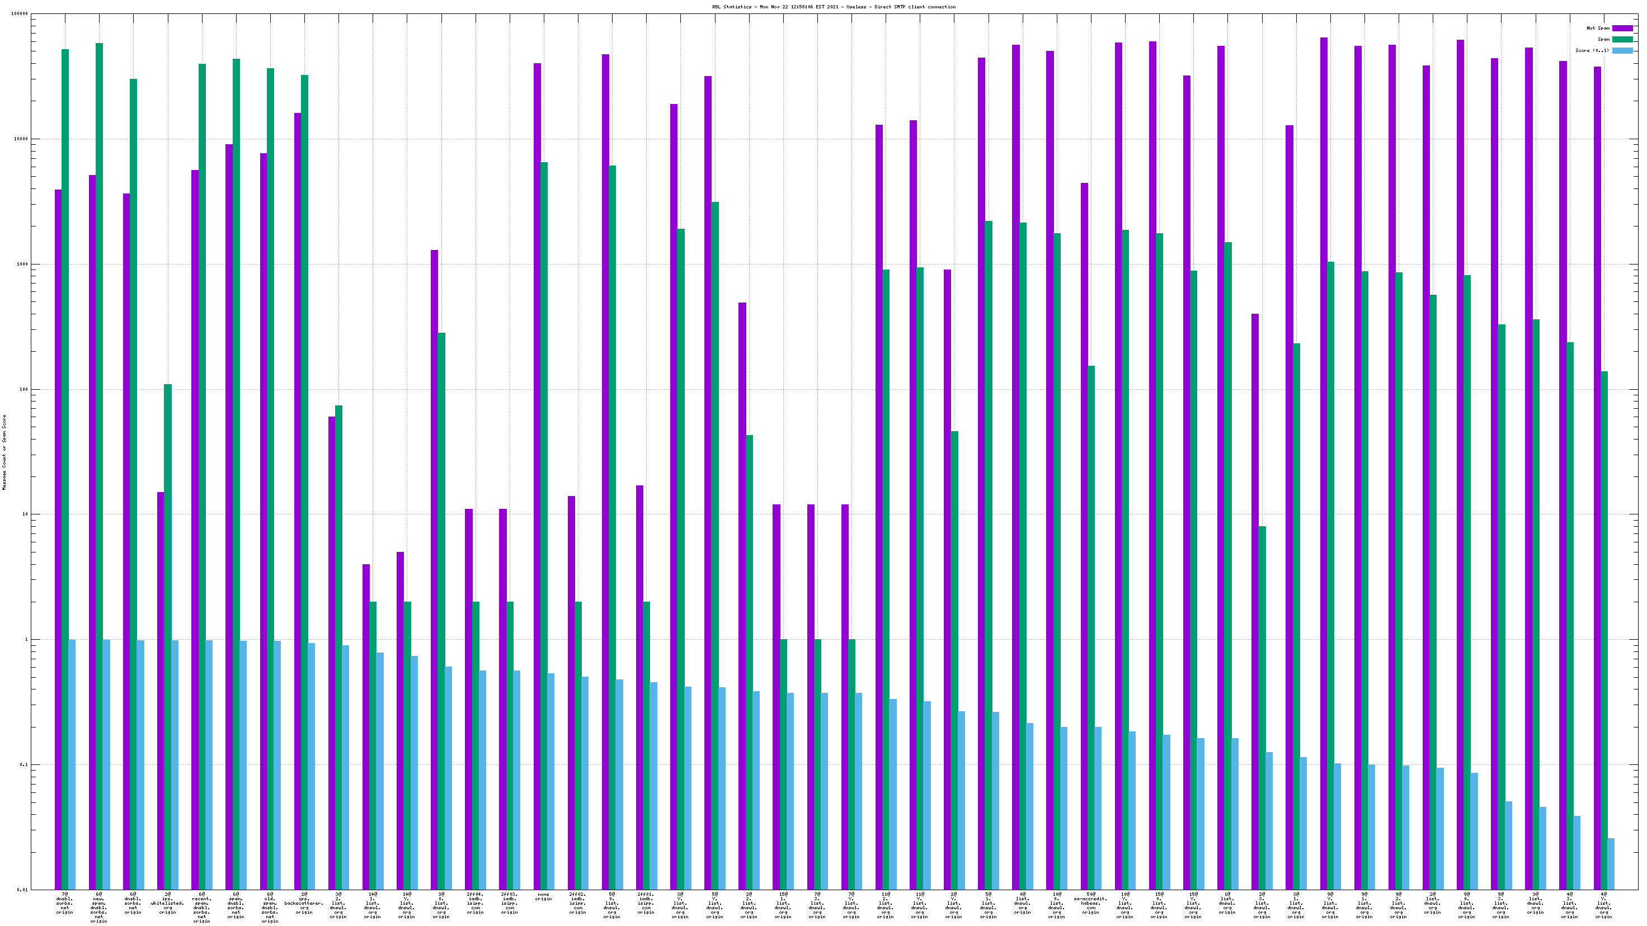Click the ips.backscatterer.org x-axis label
1647x926 pixels.
click(x=304, y=903)
